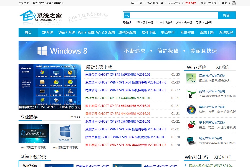Click hot word 雨林木风系统

click(x=164, y=22)
